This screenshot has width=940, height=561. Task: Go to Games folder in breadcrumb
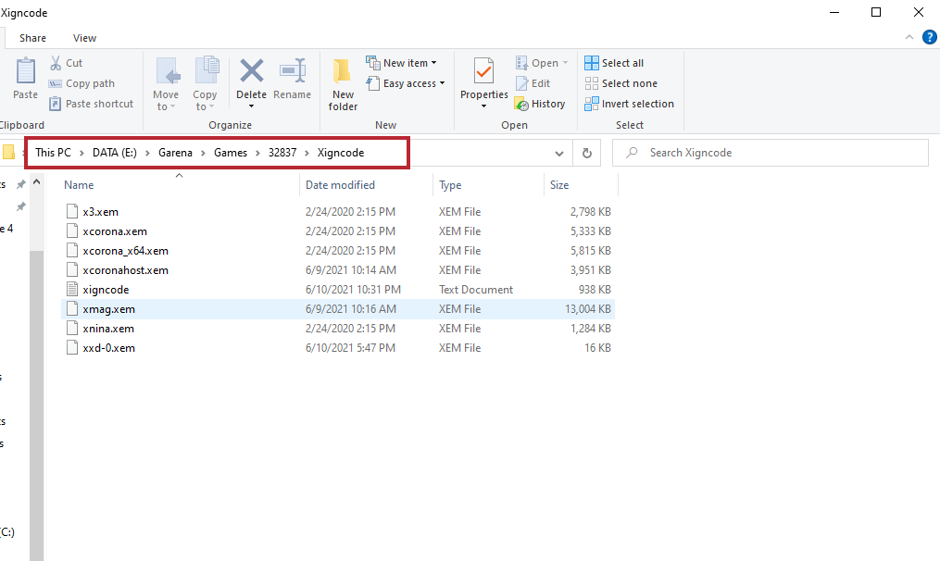click(x=231, y=153)
